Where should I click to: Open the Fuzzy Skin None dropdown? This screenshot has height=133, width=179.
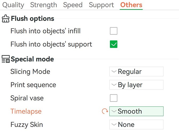coord(136,124)
